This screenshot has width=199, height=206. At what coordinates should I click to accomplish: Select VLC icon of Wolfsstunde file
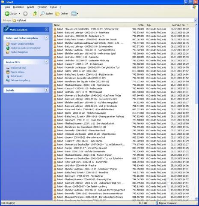[x=55, y=85]
